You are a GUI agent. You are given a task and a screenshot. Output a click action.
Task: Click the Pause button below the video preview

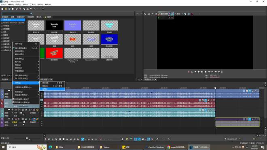[202, 72]
